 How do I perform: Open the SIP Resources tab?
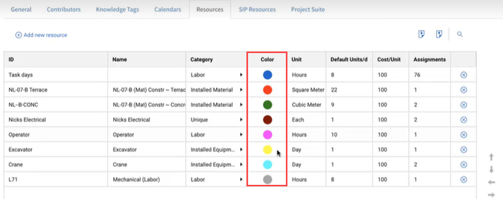[x=257, y=10]
